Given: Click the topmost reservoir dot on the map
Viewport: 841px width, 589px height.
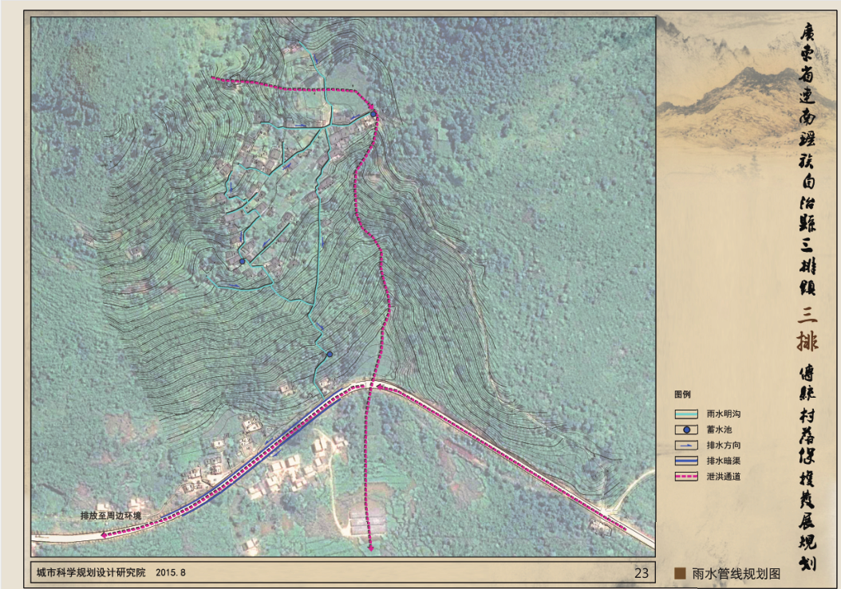Looking at the screenshot, I should (x=373, y=114).
